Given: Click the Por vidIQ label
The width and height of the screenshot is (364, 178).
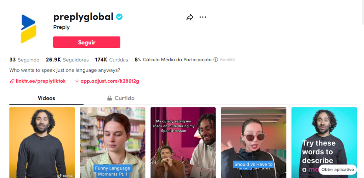Looking at the screenshot, I should (227, 60).
